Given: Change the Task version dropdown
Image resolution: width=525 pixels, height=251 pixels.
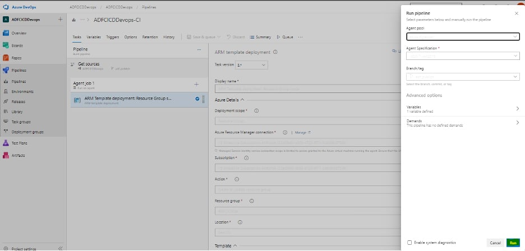Looking at the screenshot, I should (251, 64).
